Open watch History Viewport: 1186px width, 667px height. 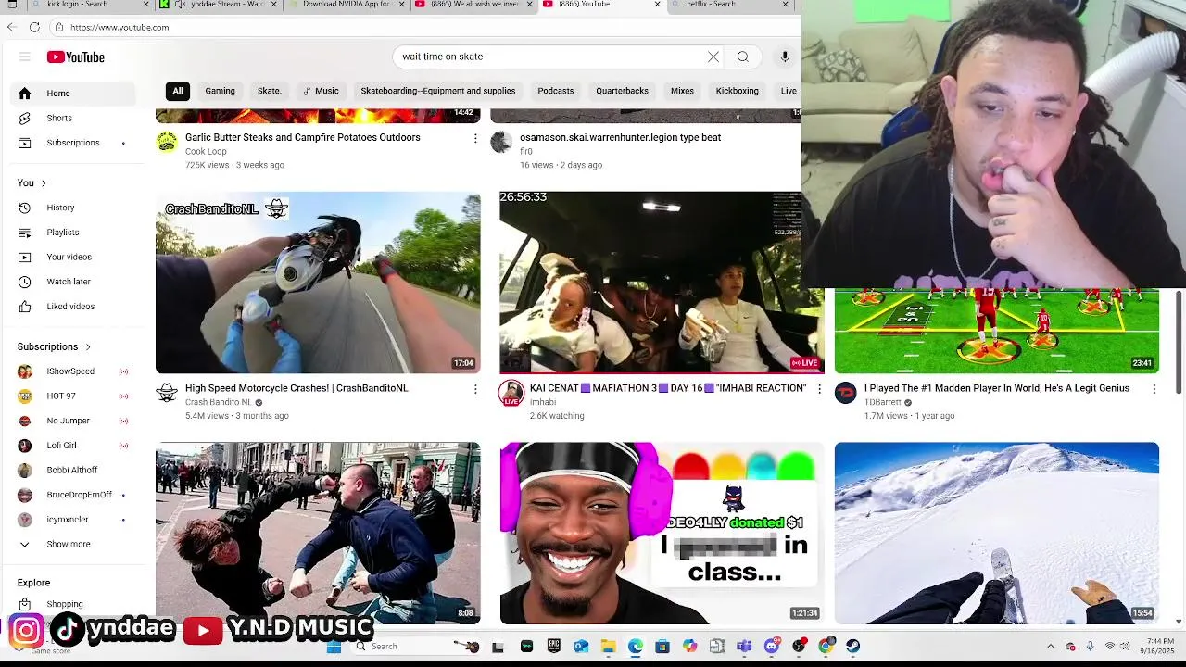[x=74, y=208]
